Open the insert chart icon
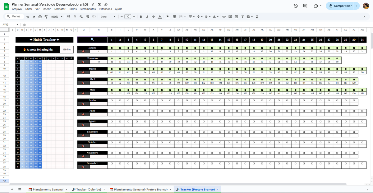373x193 pixels. (237, 16)
